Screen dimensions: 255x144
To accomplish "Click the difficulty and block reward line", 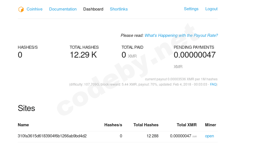I will (143, 84).
